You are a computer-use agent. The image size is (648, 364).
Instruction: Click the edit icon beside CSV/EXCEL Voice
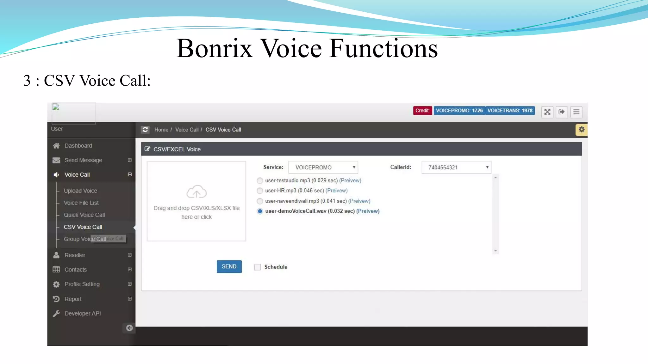147,149
